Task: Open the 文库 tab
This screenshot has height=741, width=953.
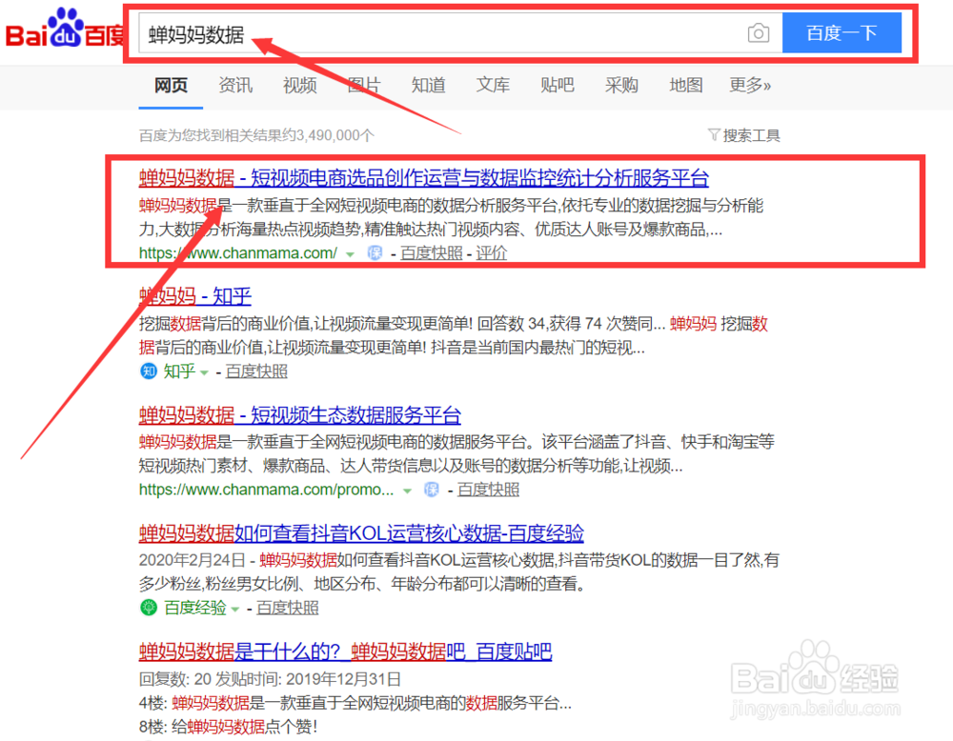Action: click(493, 85)
